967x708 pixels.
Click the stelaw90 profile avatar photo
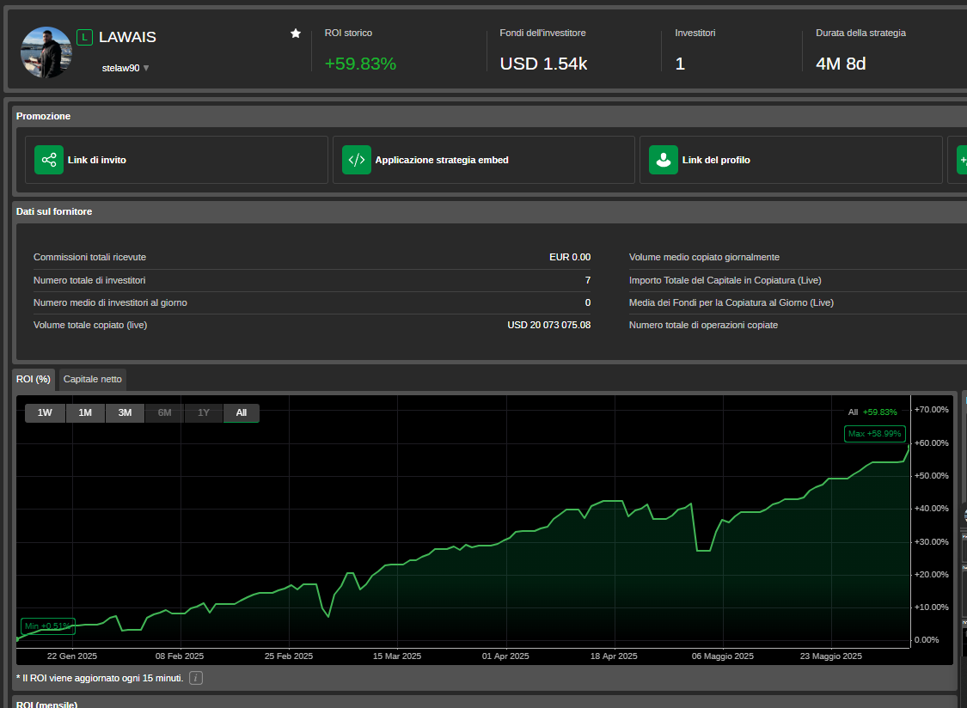click(x=46, y=52)
